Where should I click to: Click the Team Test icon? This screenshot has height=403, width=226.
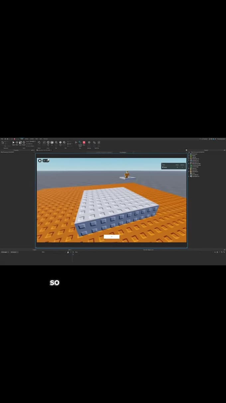pos(94,143)
